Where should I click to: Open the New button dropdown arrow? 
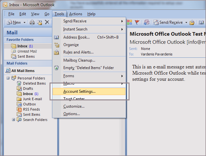point(24,22)
